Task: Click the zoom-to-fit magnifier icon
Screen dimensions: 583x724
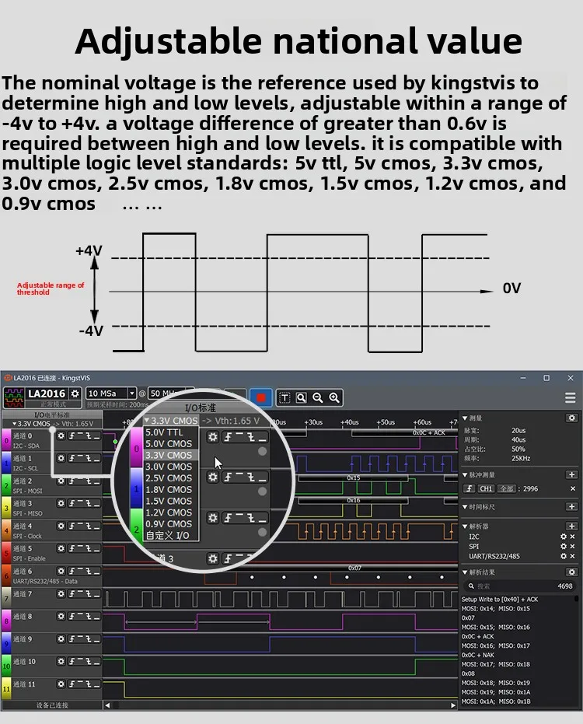Action: (302, 397)
